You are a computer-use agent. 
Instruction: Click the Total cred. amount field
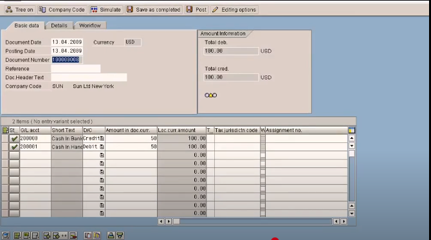pyautogui.click(x=231, y=77)
